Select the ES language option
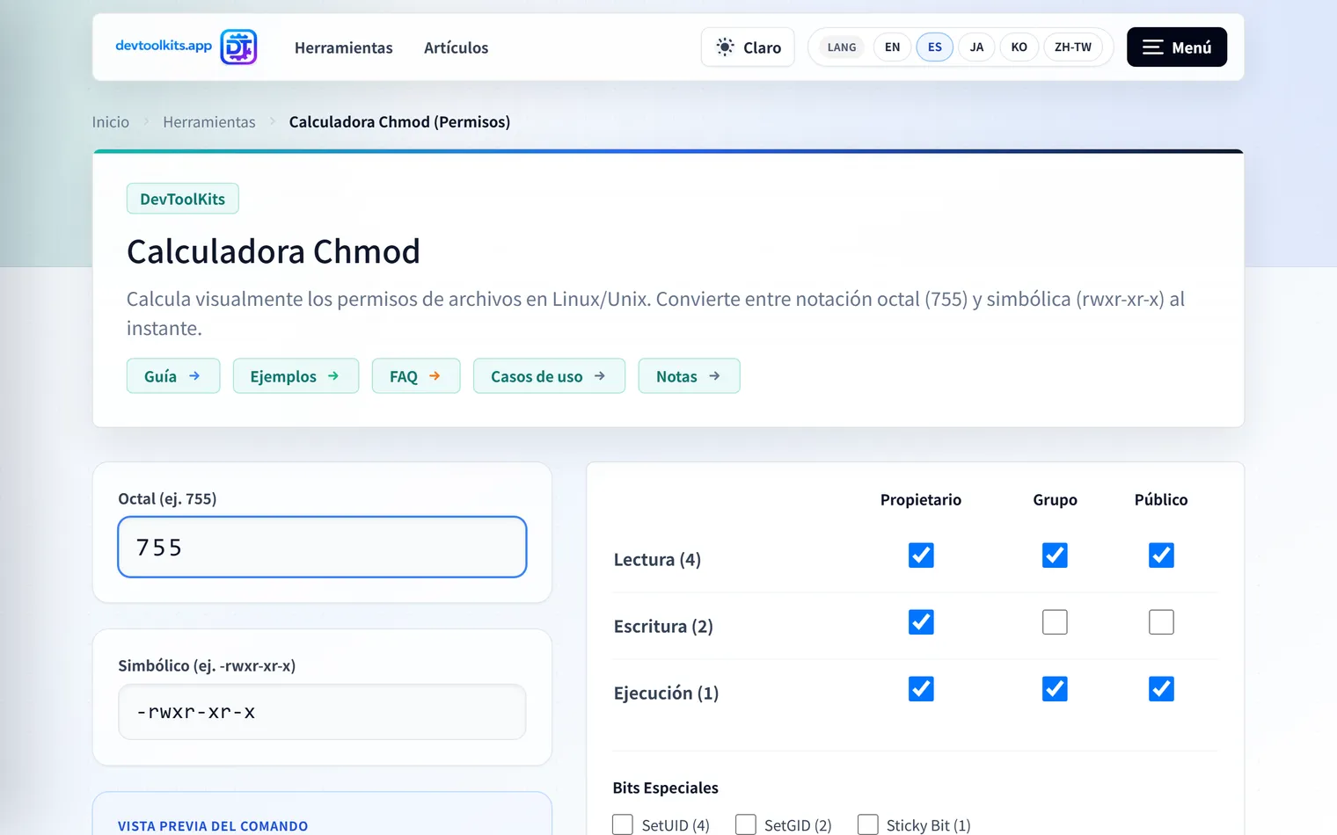The width and height of the screenshot is (1337, 835). (x=935, y=47)
